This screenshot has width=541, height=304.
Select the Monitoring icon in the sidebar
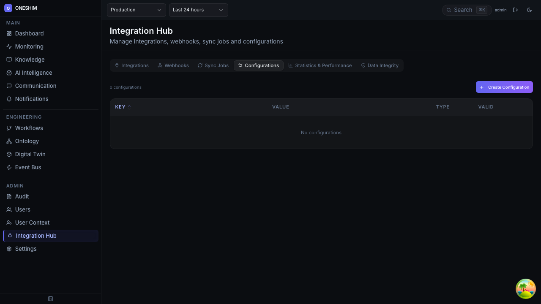(x=9, y=46)
